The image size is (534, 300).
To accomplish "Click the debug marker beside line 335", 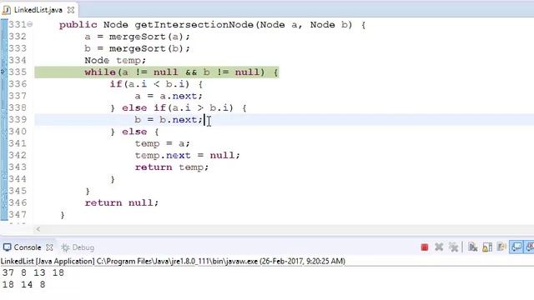I will (x=3, y=72).
